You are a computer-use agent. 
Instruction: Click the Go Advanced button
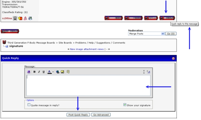101,115
